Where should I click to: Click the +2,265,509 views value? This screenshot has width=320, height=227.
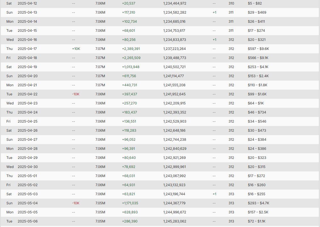tap(131, 58)
